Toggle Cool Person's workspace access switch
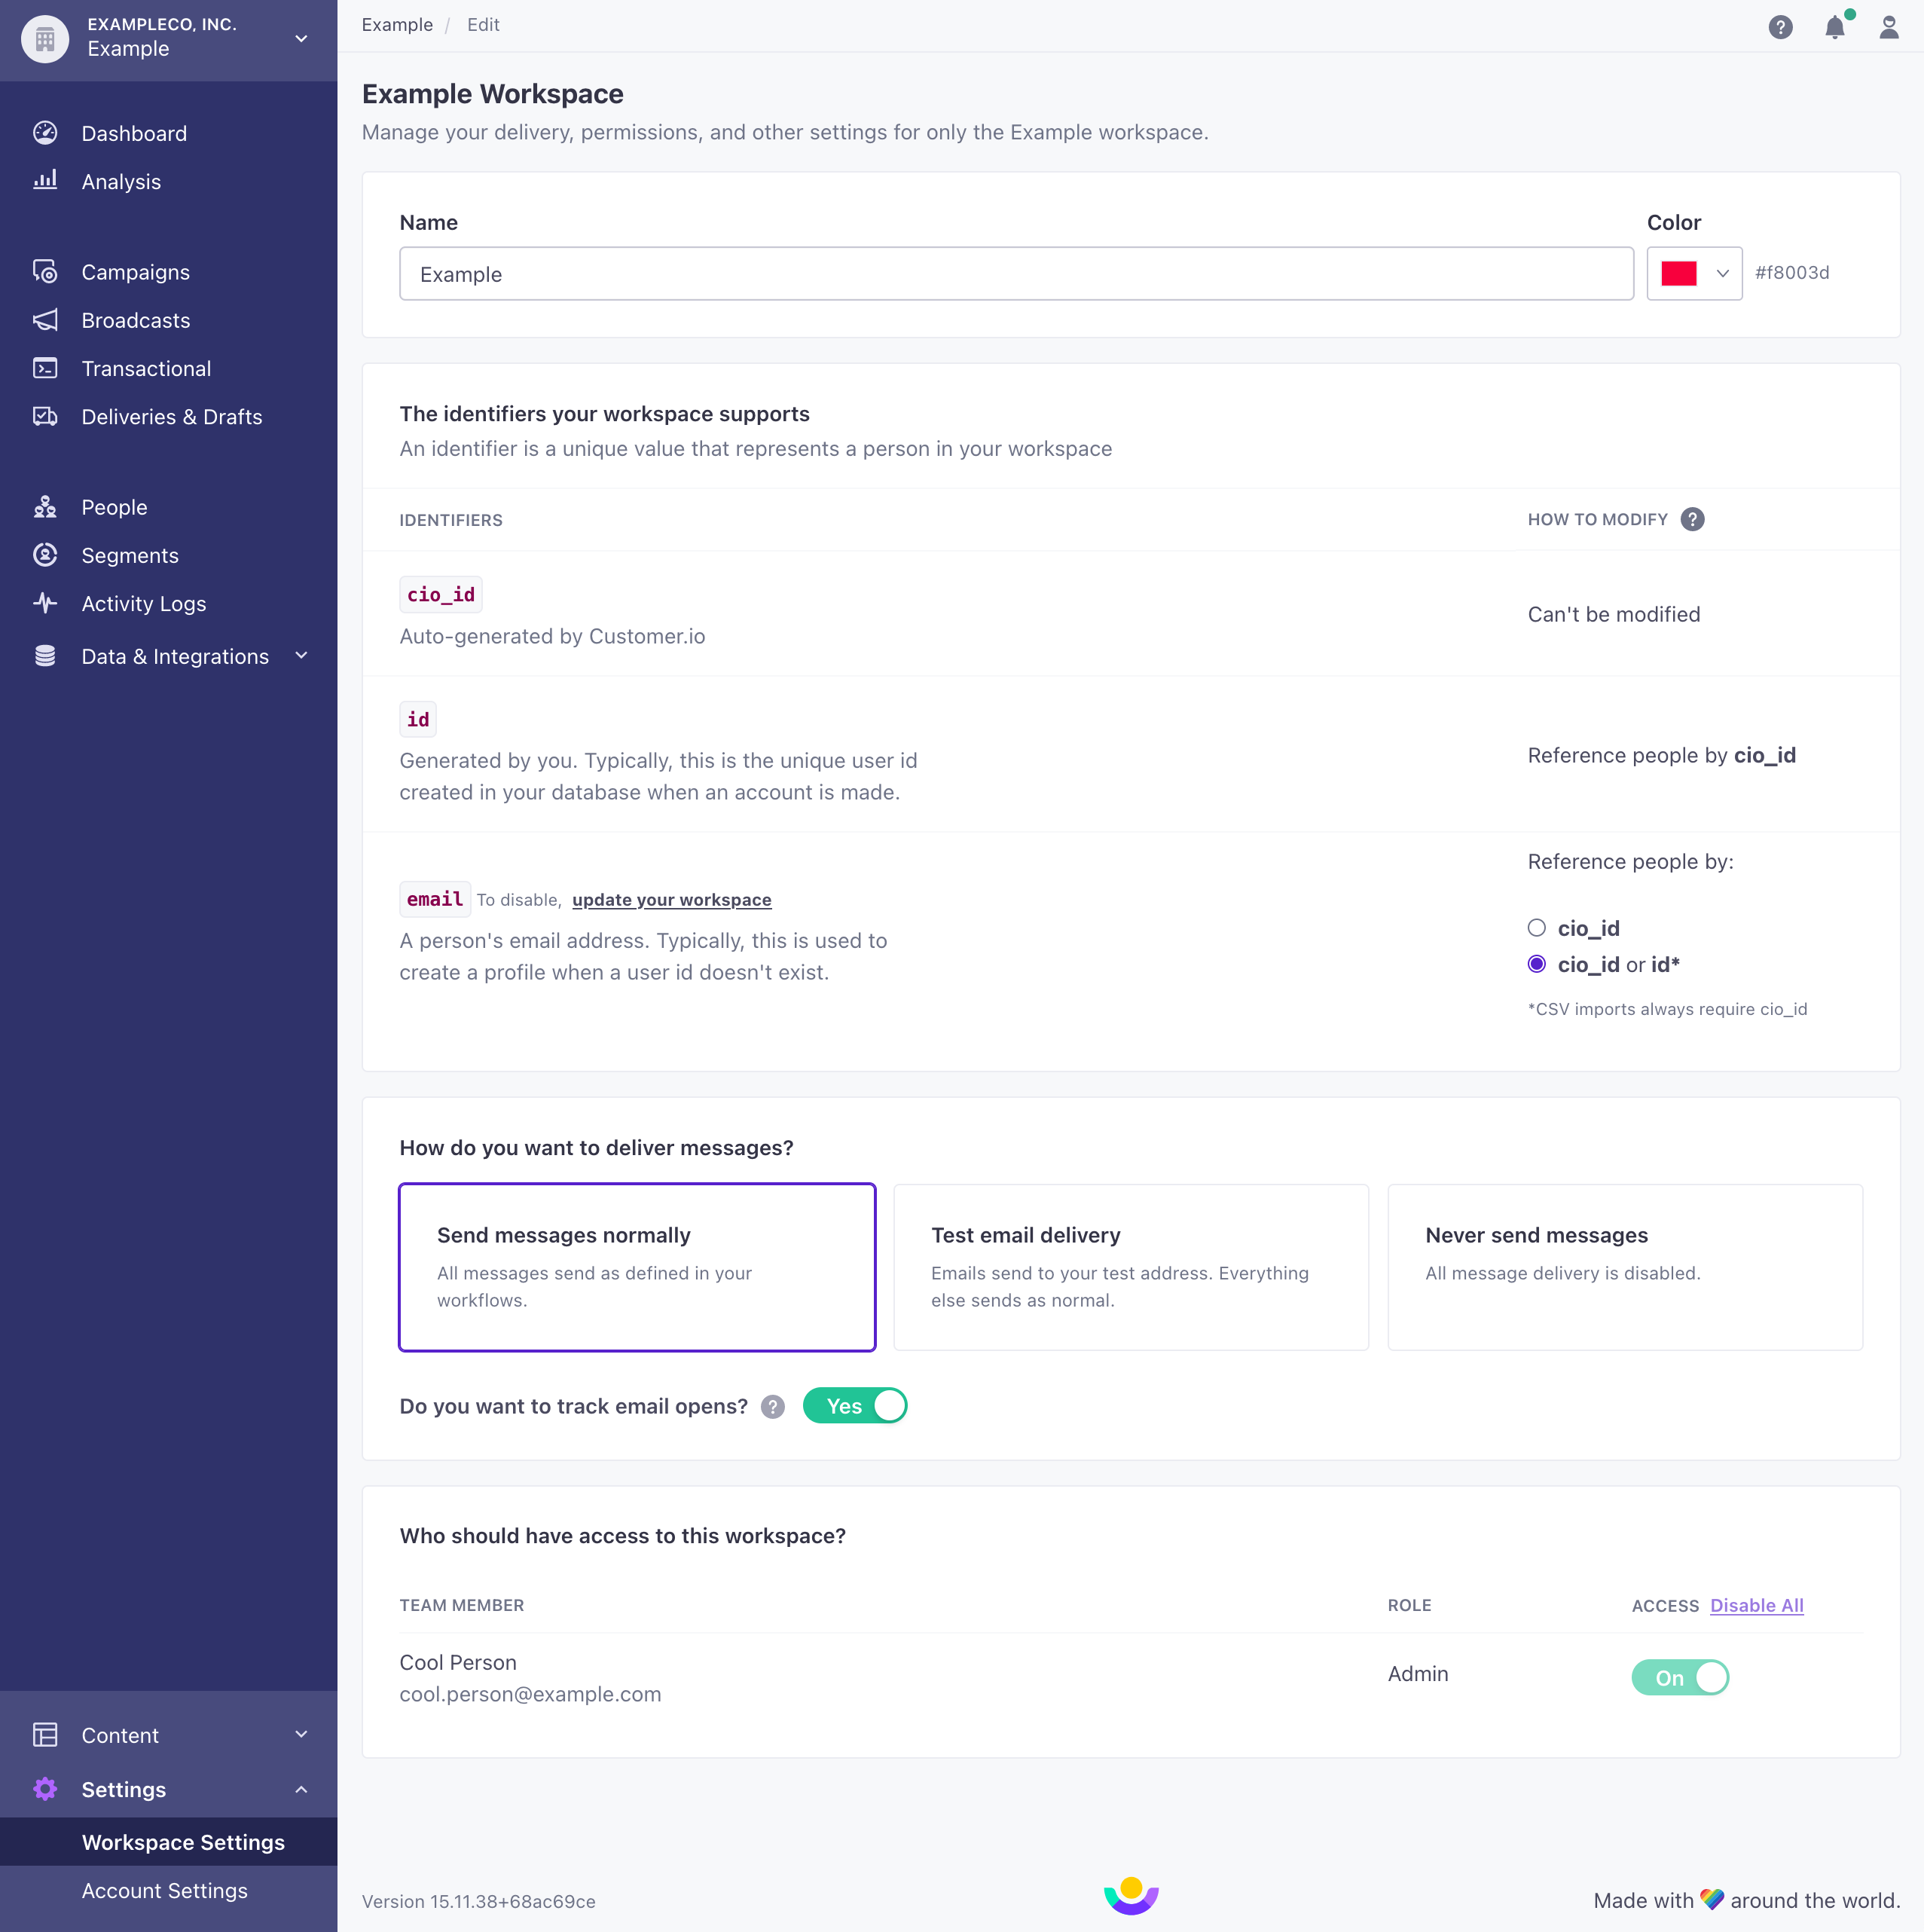This screenshot has width=1924, height=1932. (1680, 1678)
